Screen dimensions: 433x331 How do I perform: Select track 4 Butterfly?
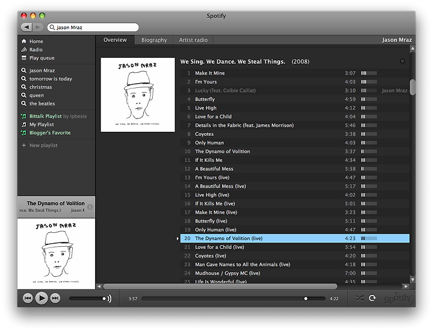click(295, 99)
